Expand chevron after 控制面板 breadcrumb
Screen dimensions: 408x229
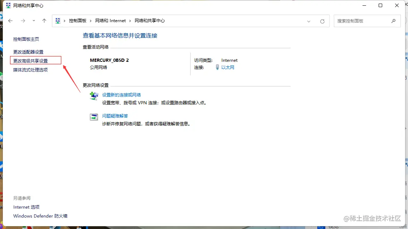(91, 21)
